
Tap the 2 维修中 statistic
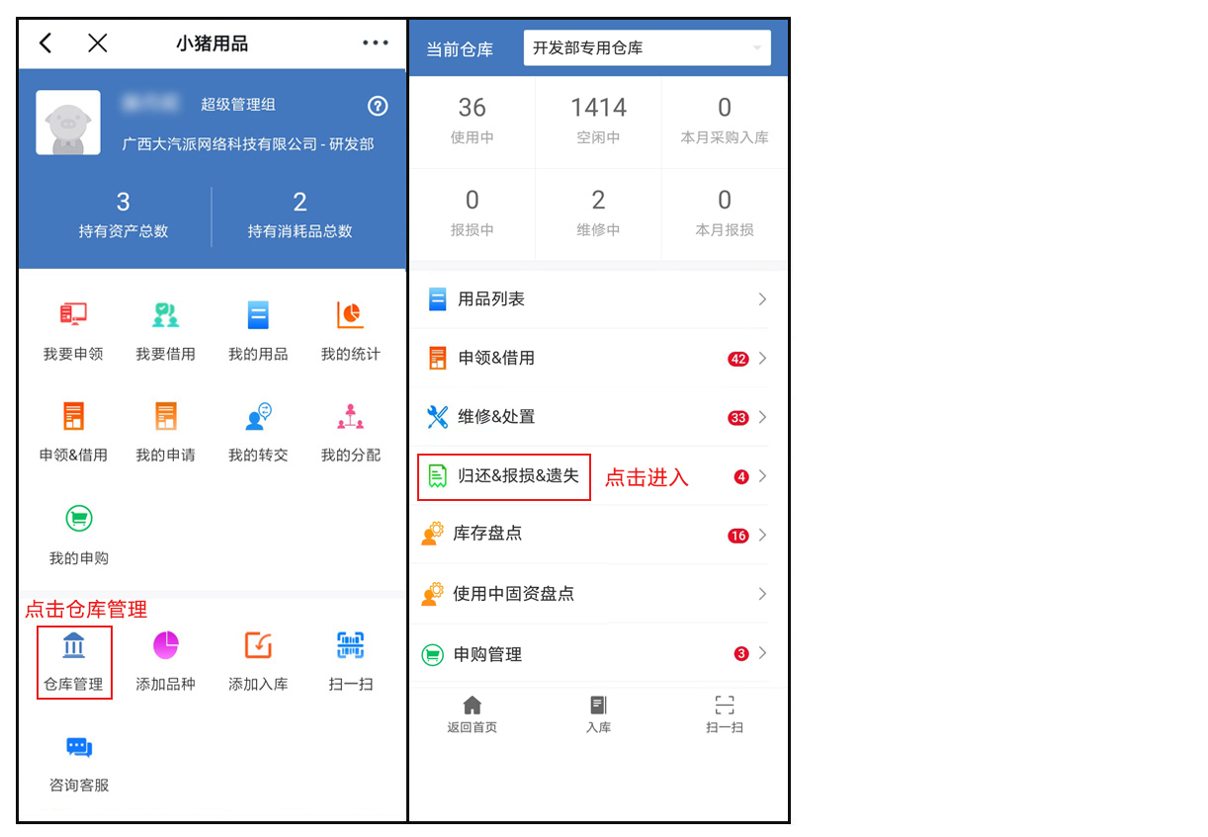[598, 213]
